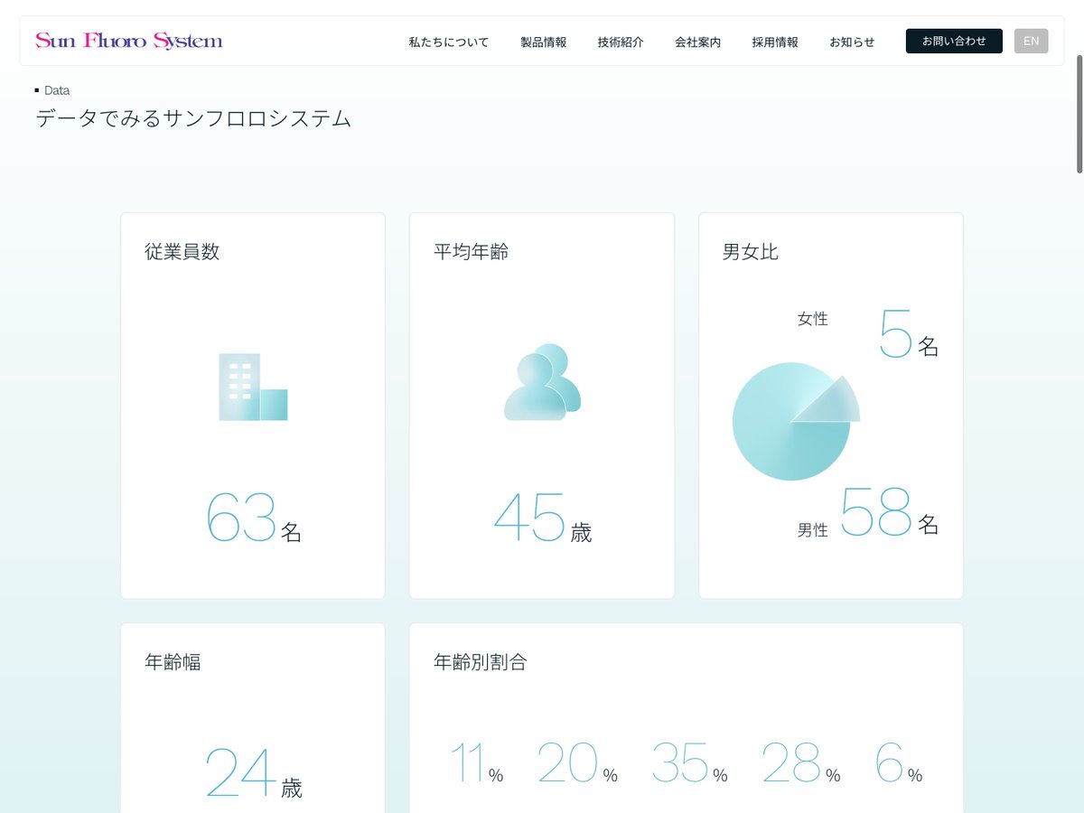
Task: Open the 技術紹介 menu item
Action: click(x=621, y=42)
